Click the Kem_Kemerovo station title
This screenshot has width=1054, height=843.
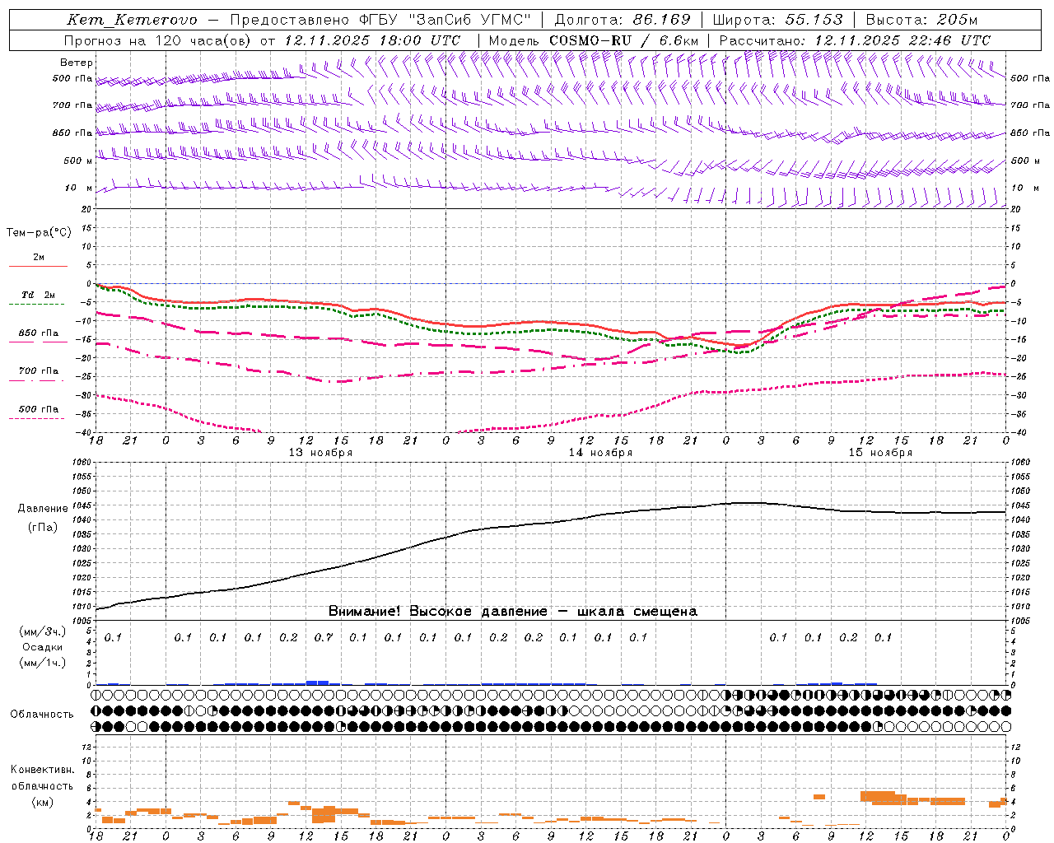click(x=132, y=20)
